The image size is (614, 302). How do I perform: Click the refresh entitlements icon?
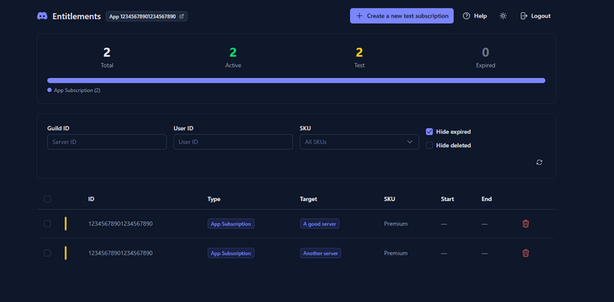540,162
